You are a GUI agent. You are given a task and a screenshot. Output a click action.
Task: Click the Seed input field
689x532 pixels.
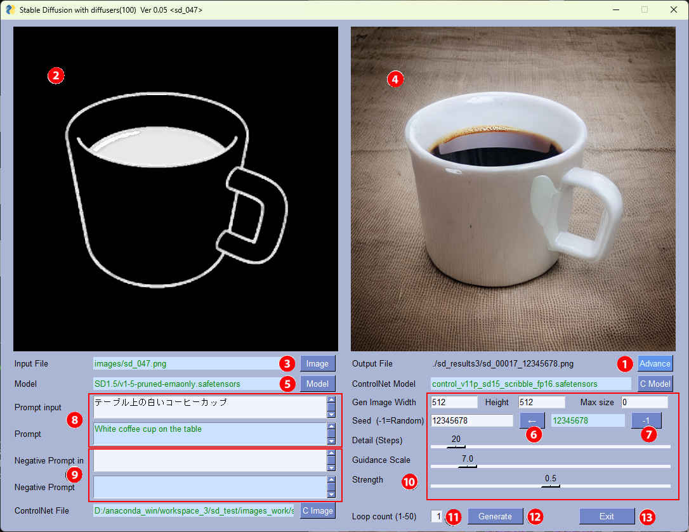pyautogui.click(x=471, y=420)
